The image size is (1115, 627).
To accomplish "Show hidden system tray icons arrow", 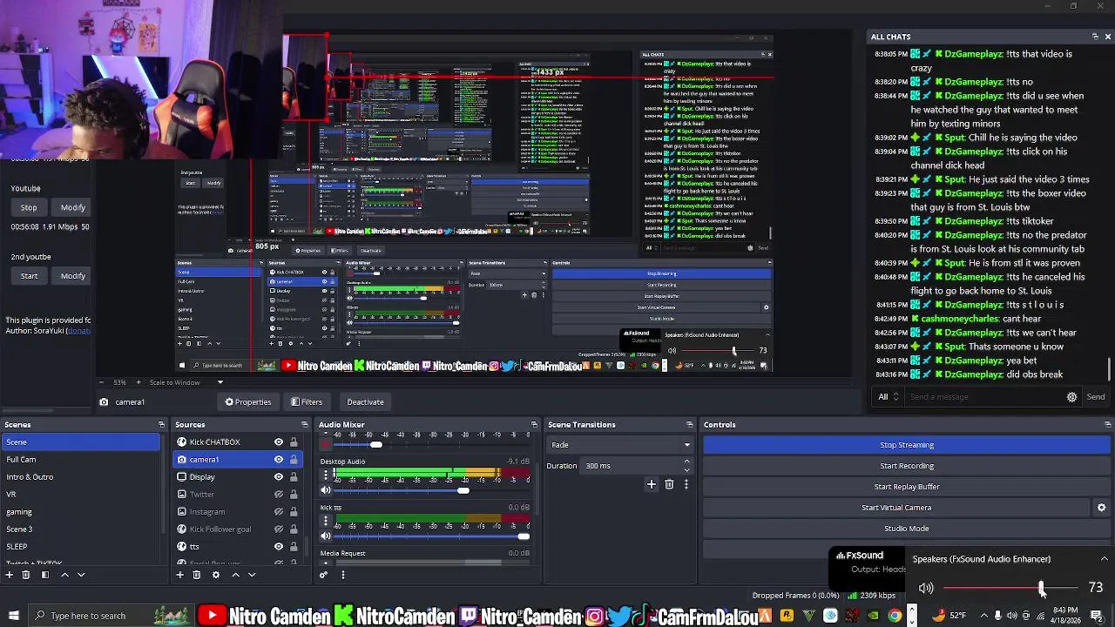I will click(x=983, y=616).
